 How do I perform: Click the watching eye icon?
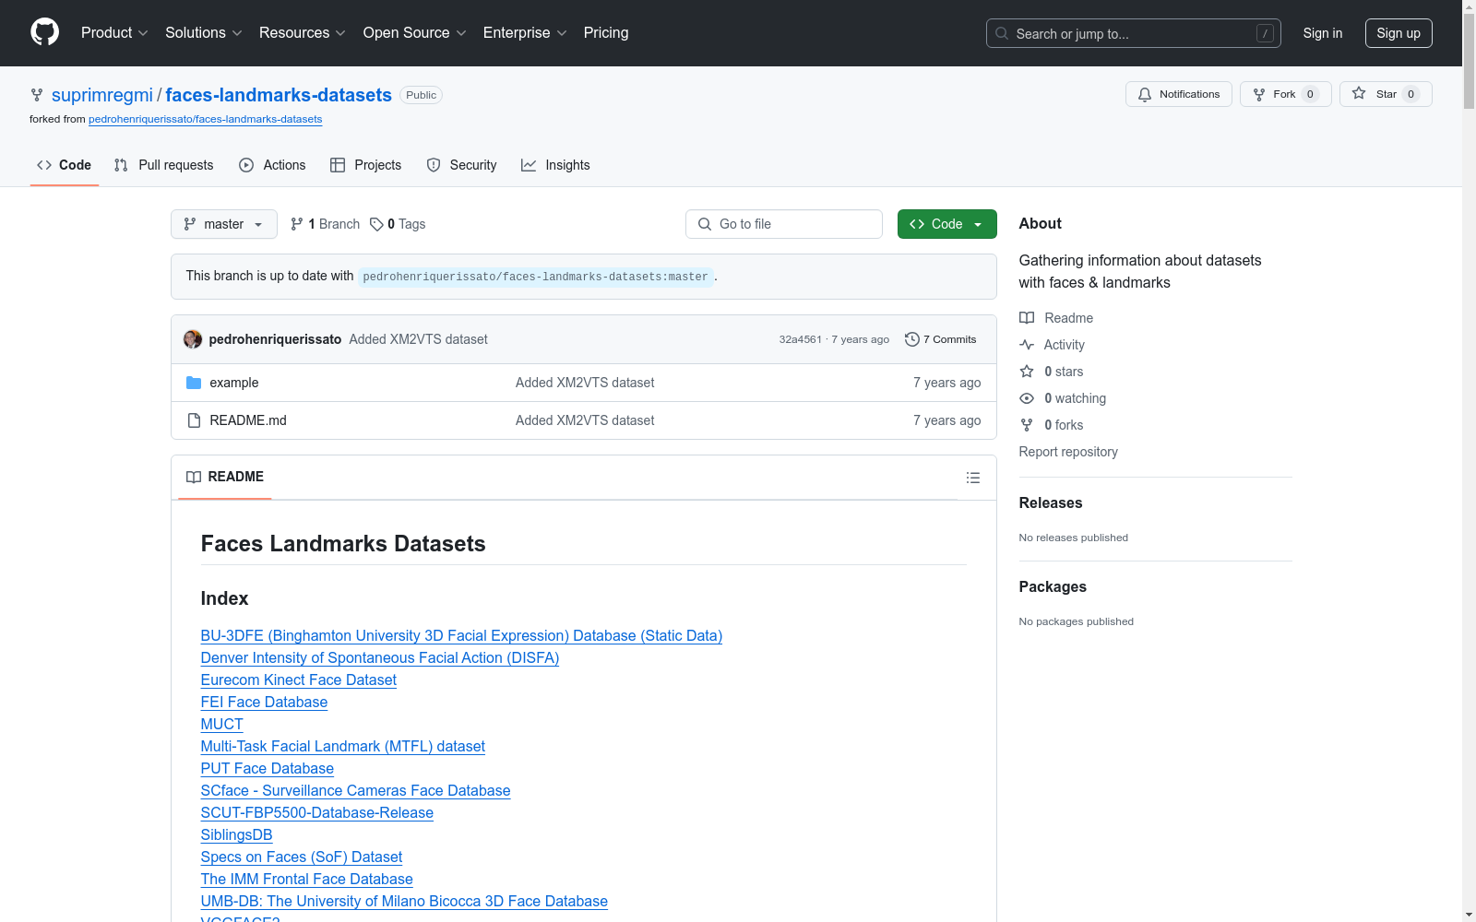1027,398
